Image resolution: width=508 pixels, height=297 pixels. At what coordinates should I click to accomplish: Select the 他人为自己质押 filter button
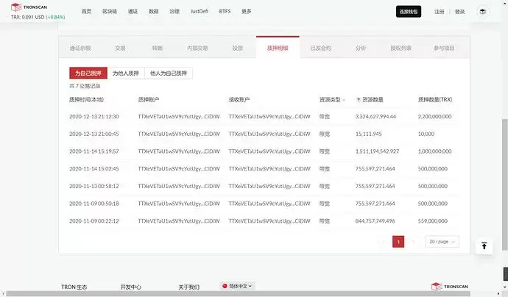[169, 73]
